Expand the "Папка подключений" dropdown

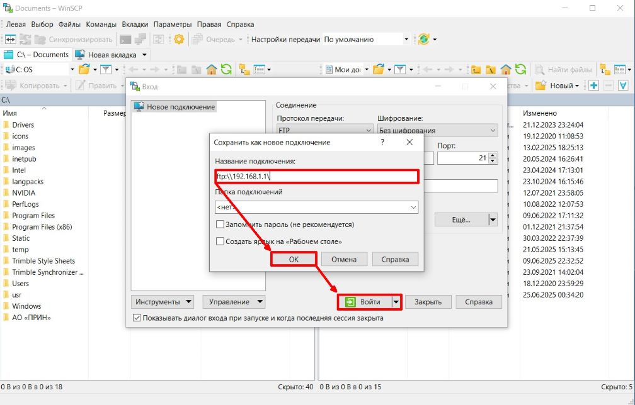[413, 207]
